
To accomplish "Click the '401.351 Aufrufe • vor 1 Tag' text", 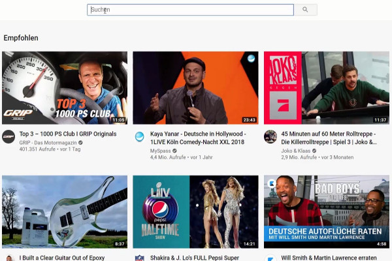I will tap(50, 149).
